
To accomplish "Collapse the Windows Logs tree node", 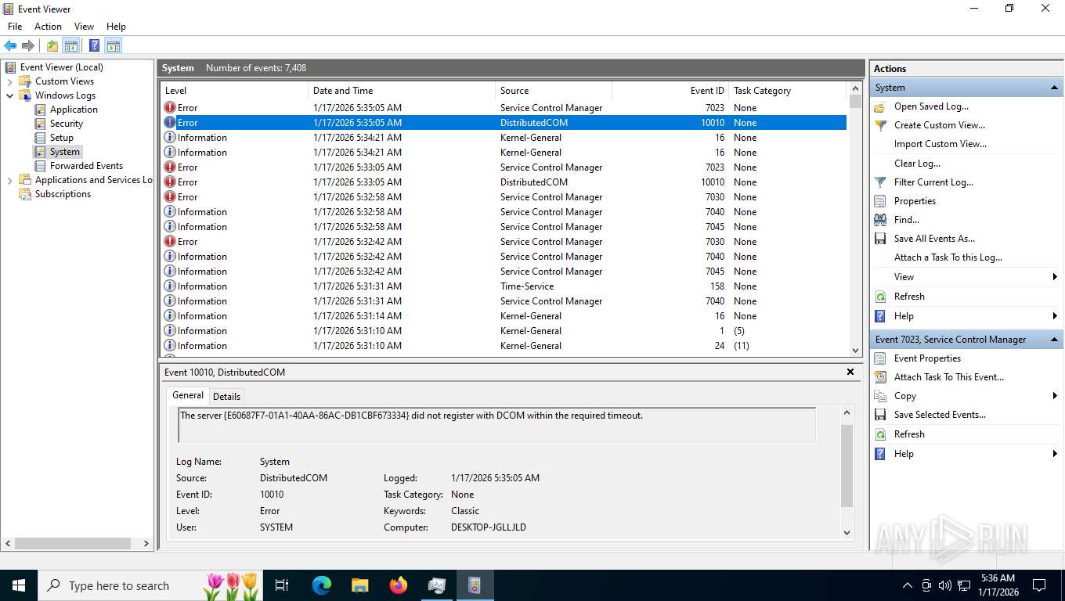I will pyautogui.click(x=9, y=95).
